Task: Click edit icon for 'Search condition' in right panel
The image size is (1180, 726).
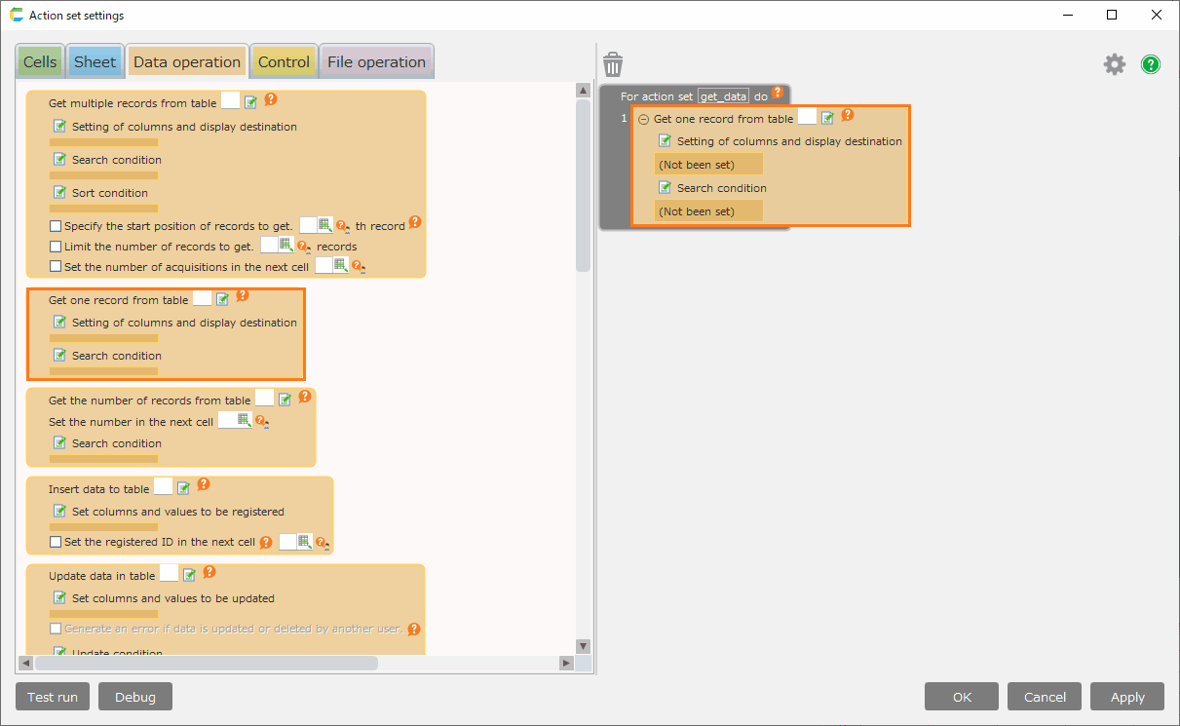Action: pyautogui.click(x=665, y=187)
